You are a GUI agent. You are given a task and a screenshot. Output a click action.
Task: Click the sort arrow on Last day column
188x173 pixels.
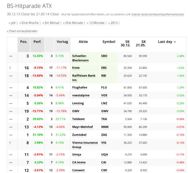175,42
